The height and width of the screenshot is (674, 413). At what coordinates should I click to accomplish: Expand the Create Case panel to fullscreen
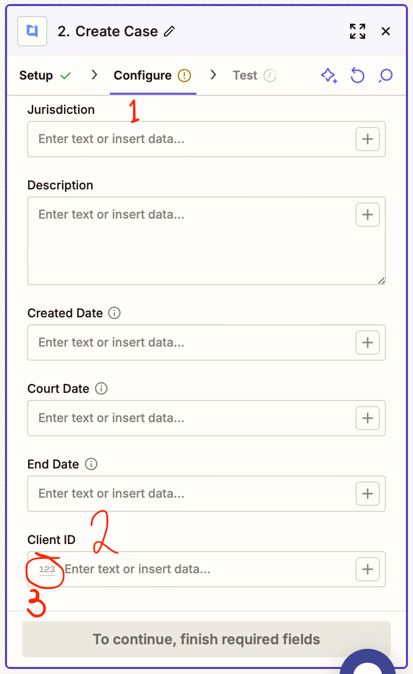pos(358,31)
